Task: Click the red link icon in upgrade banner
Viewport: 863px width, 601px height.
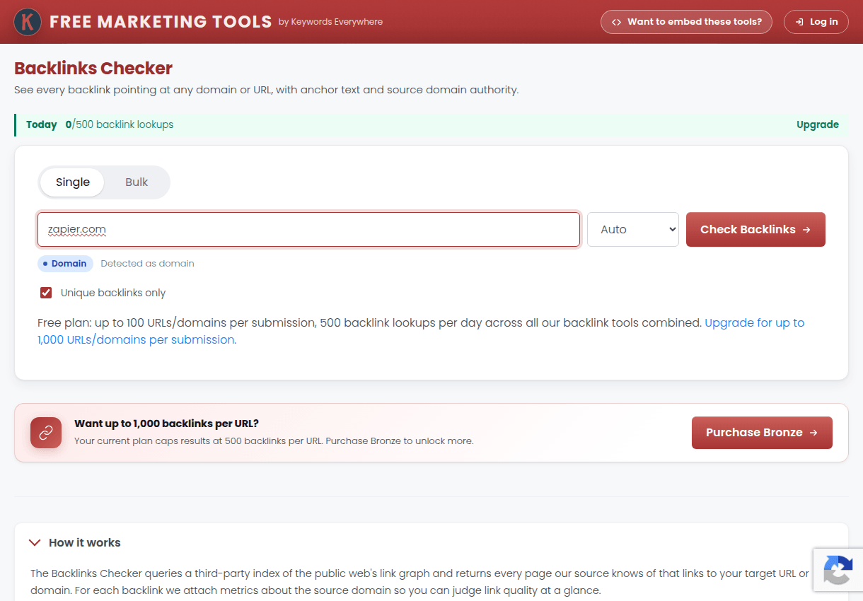Action: [x=46, y=433]
